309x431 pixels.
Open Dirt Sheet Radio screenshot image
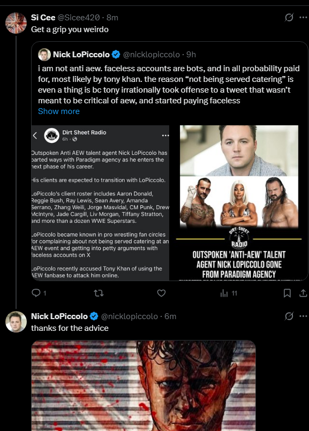[x=100, y=203]
